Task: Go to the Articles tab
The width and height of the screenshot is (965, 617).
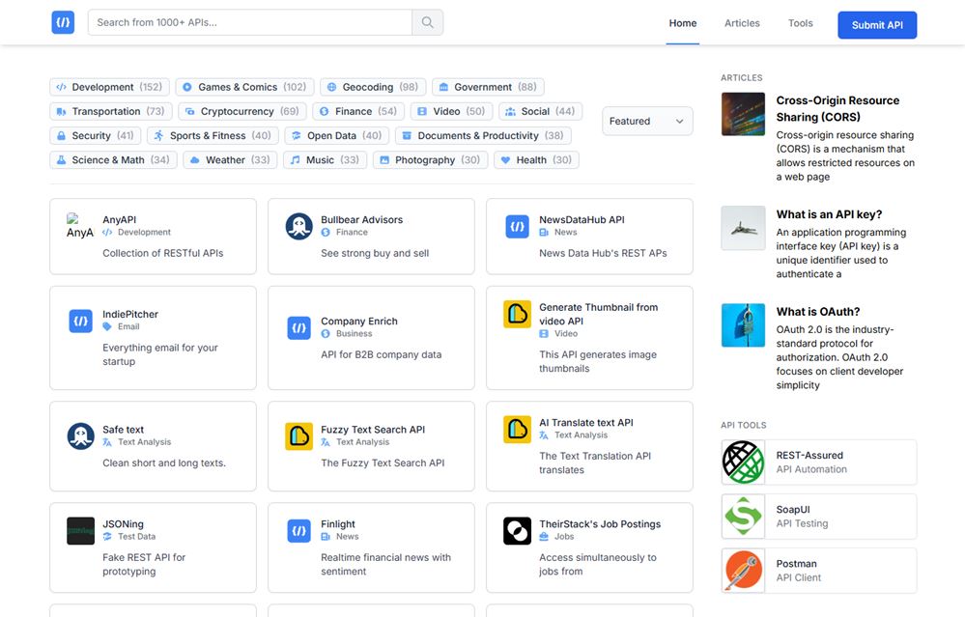Action: click(742, 23)
